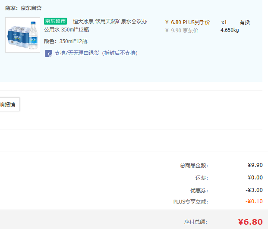Click the 颜色：350ml*12瓶 option text
The width and height of the screenshot is (268, 229).
click(66, 41)
